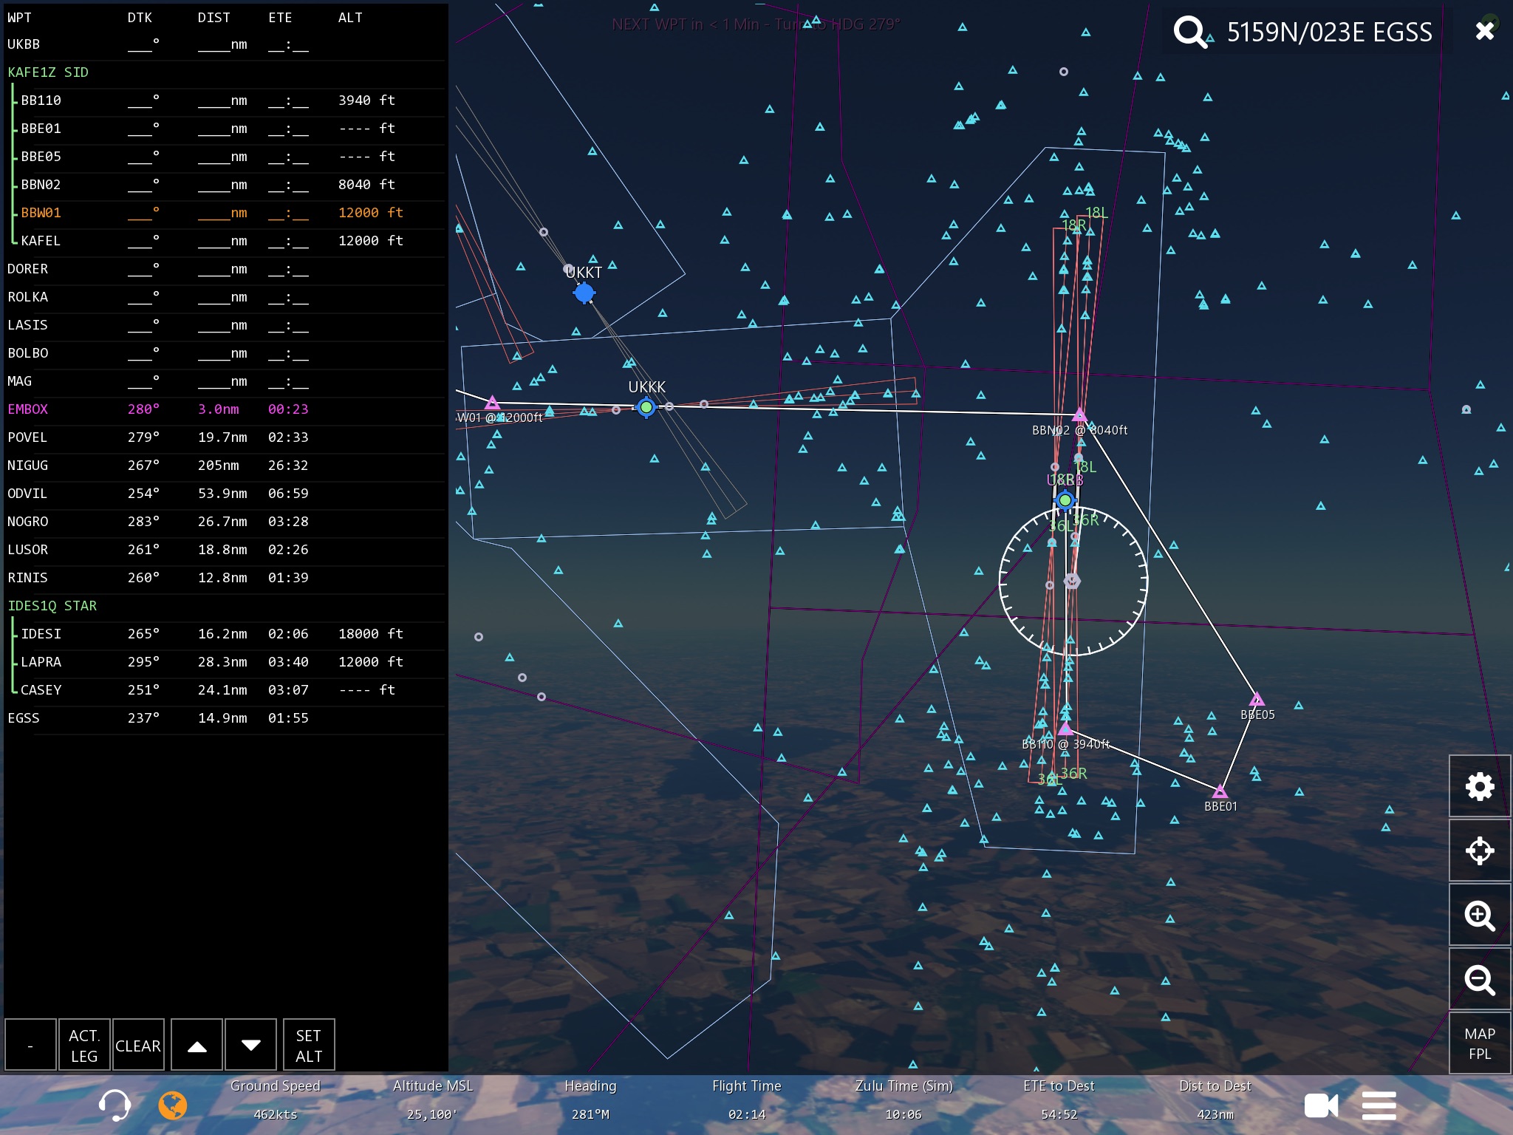Click the orange globe icon

coord(173,1105)
